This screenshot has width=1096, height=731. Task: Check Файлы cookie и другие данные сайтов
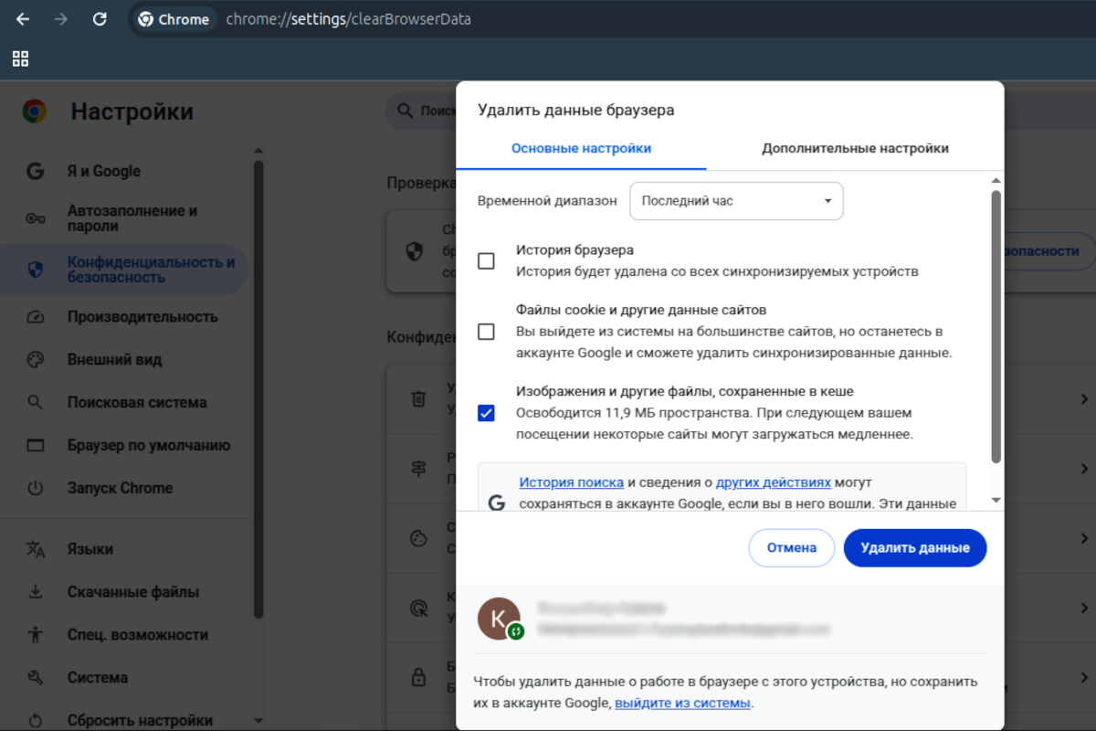tap(485, 332)
